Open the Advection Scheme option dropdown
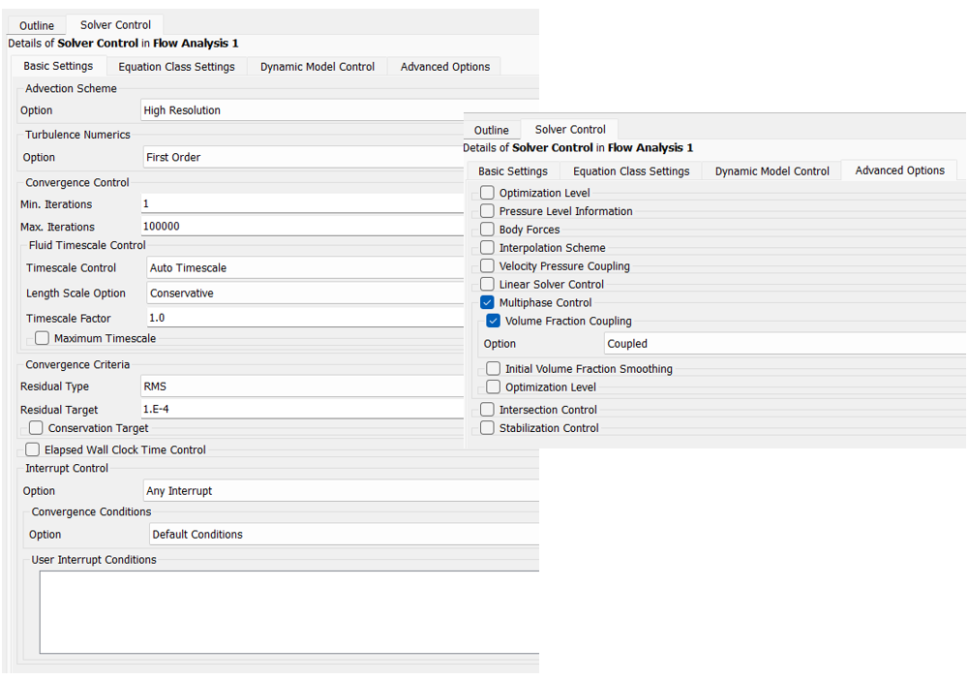Image resolution: width=968 pixels, height=680 pixels. point(302,110)
